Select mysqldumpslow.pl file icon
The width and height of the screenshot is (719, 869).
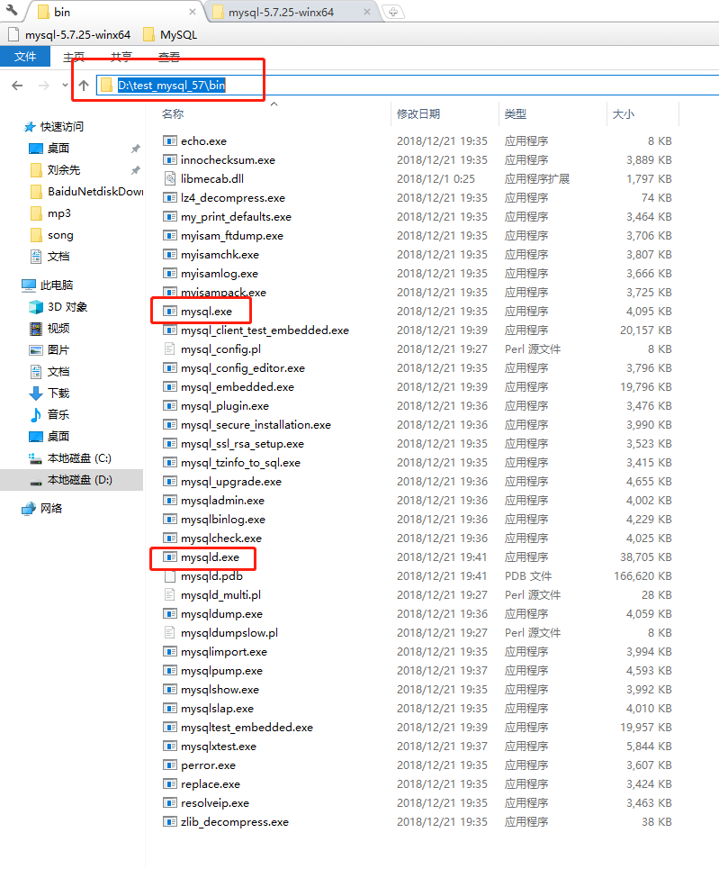(169, 632)
